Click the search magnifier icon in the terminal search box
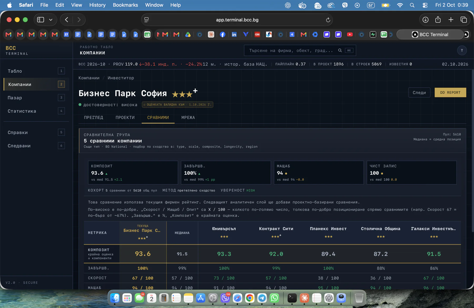Image resolution: width=474 pixels, height=308 pixels. click(x=340, y=50)
